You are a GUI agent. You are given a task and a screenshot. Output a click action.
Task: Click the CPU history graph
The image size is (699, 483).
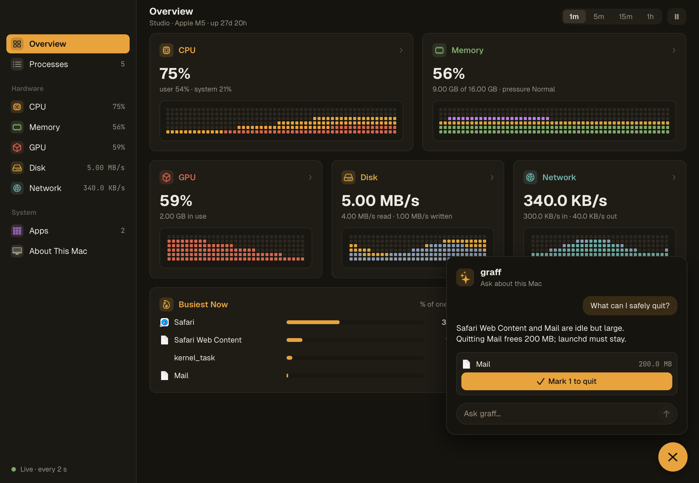281,121
